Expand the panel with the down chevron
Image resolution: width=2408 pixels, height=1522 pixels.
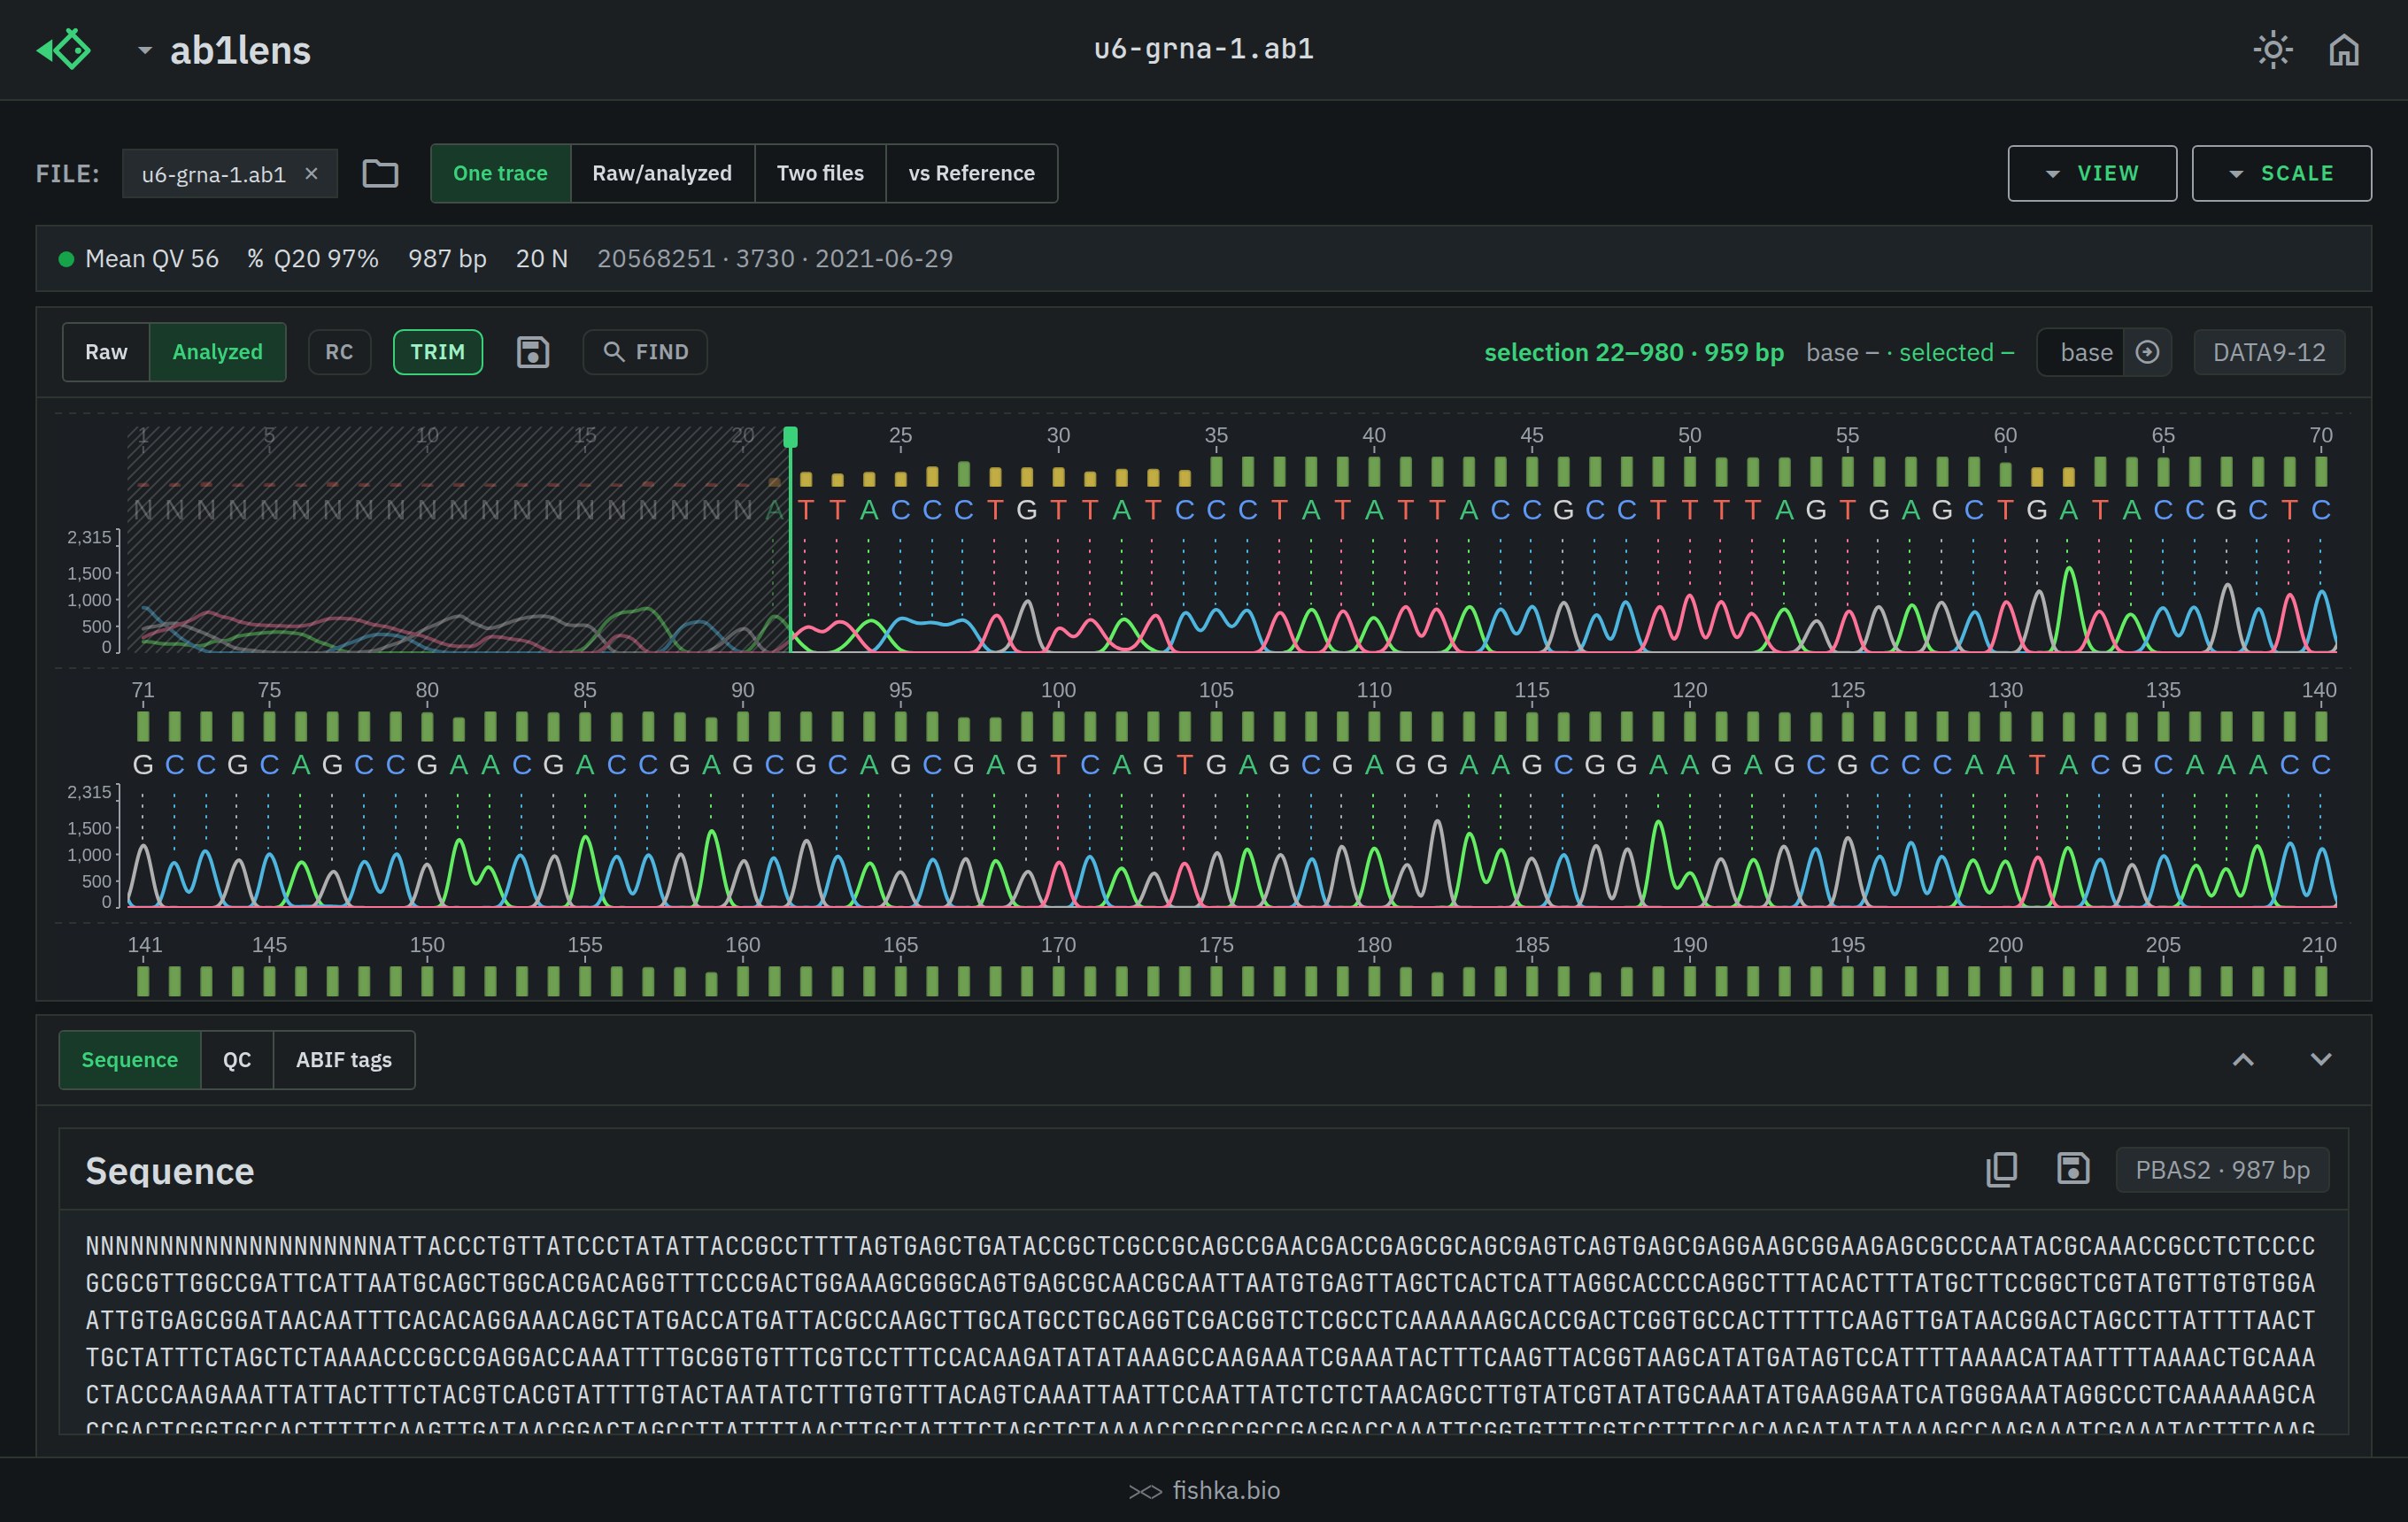click(x=2321, y=1059)
